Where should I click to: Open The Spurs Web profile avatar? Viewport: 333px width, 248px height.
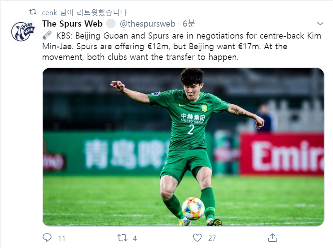pyautogui.click(x=23, y=32)
